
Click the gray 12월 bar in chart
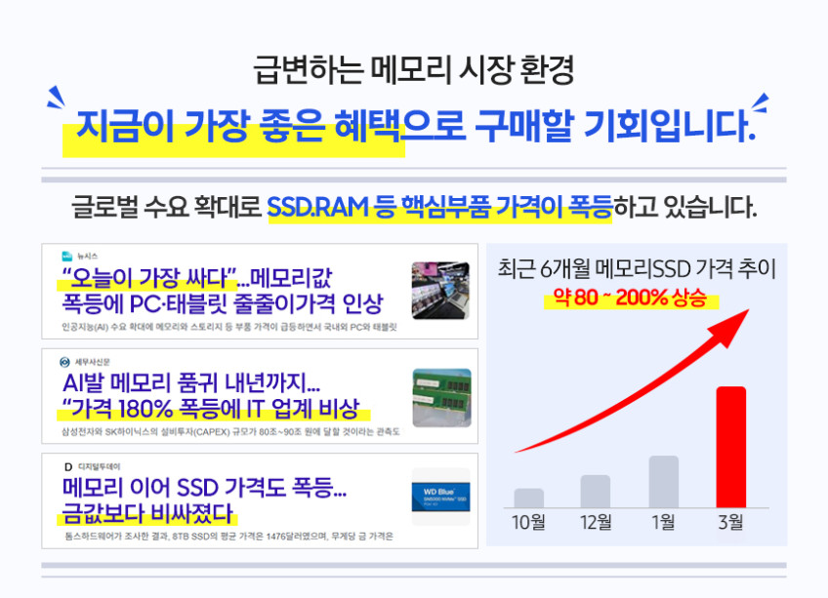click(x=596, y=492)
